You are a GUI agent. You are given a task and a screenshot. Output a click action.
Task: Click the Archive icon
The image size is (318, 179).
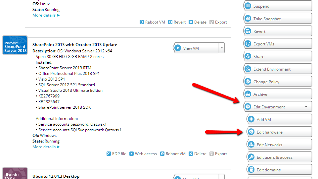[248, 94]
